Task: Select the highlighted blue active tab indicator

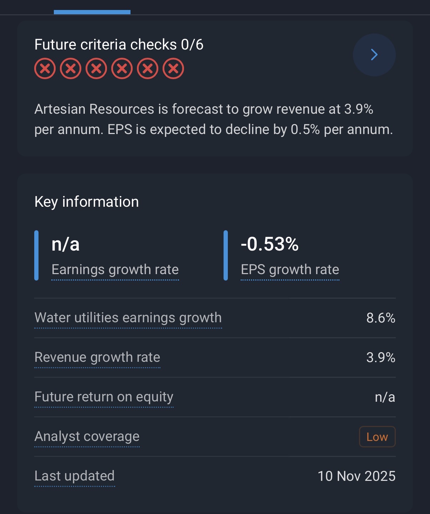Action: click(x=92, y=12)
